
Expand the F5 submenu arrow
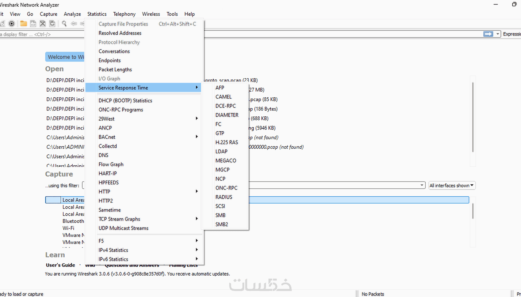(197, 241)
